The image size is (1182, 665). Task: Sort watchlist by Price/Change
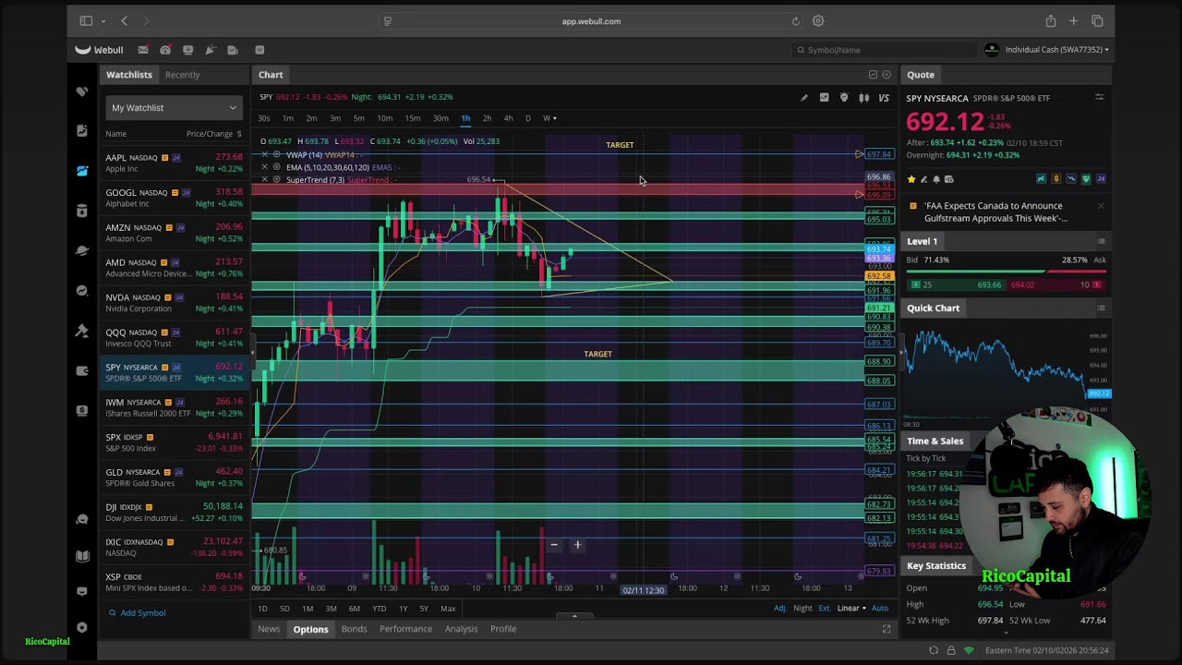[213, 134]
